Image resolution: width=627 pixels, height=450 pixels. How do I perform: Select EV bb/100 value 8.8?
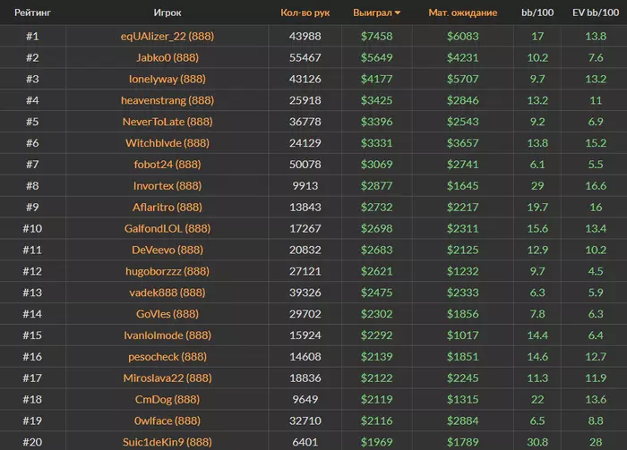pos(596,420)
